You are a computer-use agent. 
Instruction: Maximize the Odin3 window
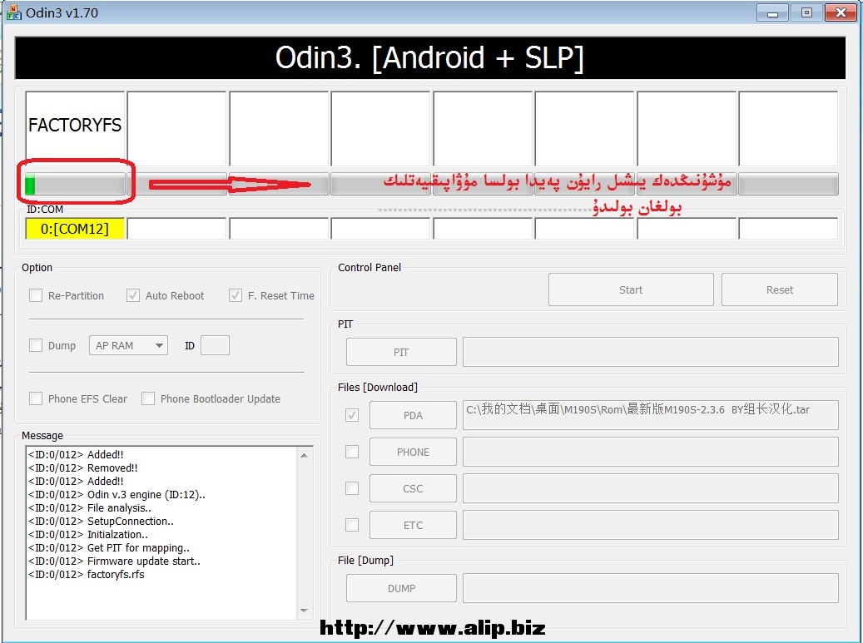(x=806, y=12)
